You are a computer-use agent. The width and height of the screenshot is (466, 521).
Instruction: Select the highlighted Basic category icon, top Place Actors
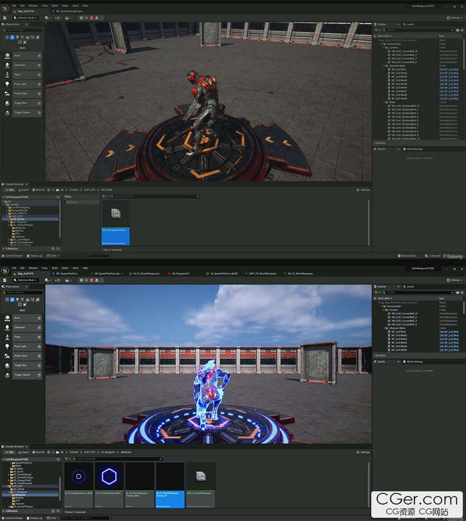pos(12,37)
